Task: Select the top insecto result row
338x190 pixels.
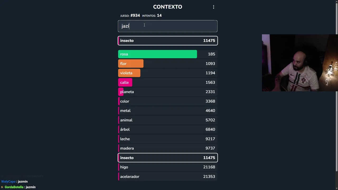Action: (168, 41)
